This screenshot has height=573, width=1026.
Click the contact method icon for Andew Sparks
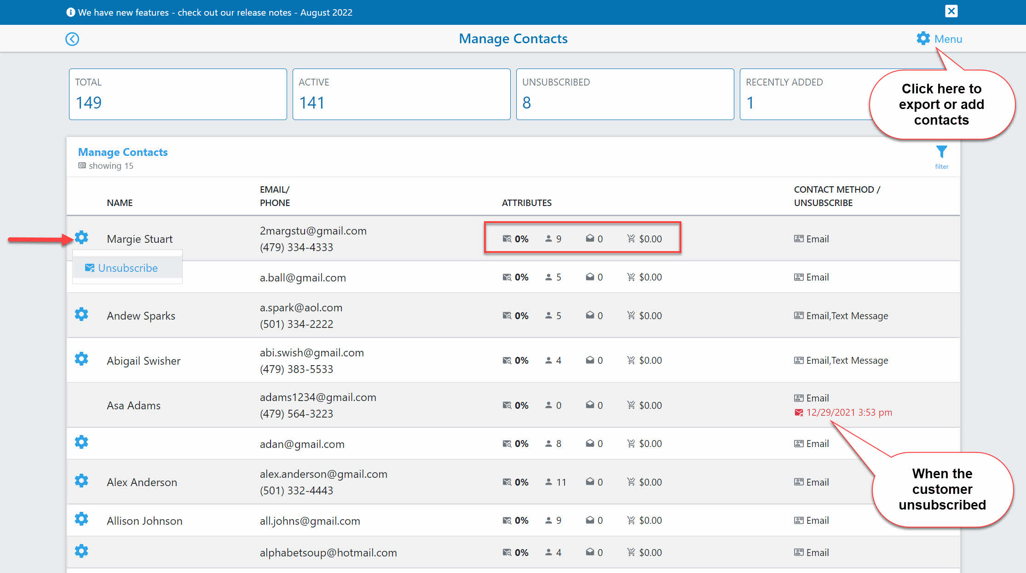[x=799, y=315]
